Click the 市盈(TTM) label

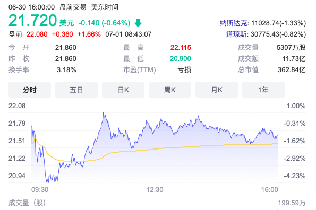(x=140, y=70)
